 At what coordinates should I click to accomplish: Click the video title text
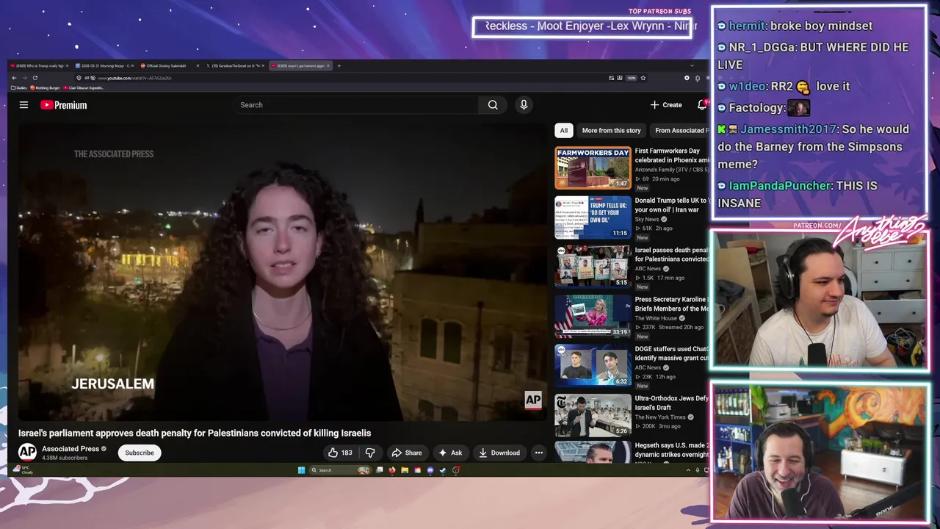(x=195, y=433)
